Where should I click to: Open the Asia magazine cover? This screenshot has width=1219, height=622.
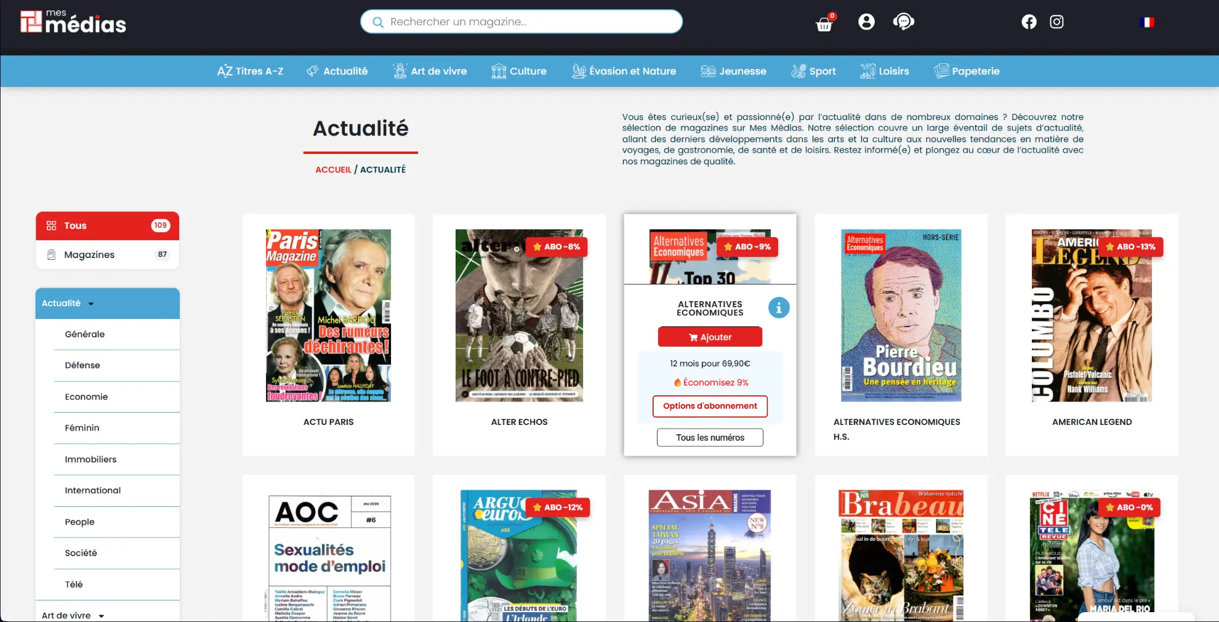pyautogui.click(x=710, y=555)
